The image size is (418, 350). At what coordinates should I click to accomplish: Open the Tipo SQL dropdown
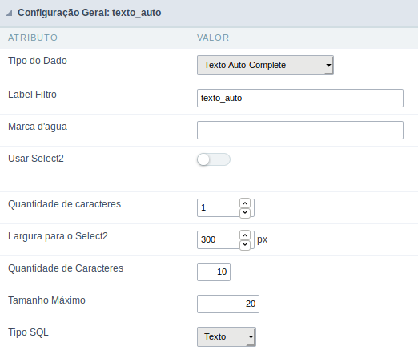point(227,336)
